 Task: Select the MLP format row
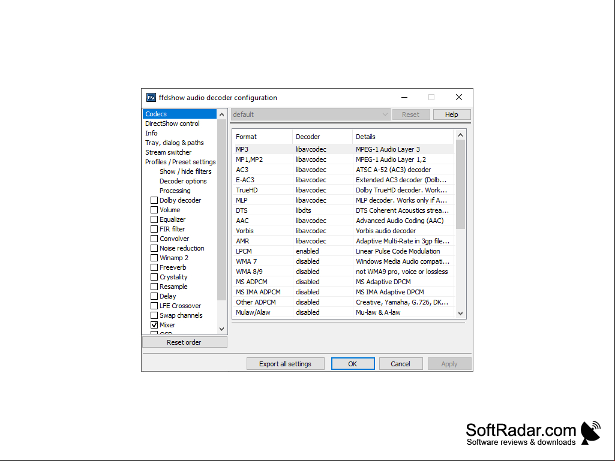coord(343,200)
